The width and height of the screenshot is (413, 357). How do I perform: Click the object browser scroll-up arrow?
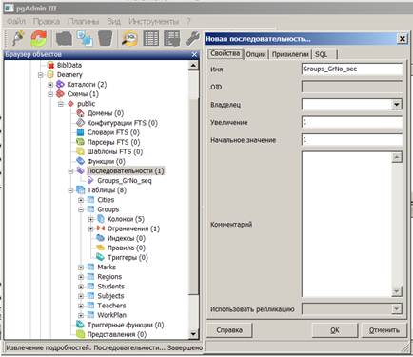click(193, 66)
